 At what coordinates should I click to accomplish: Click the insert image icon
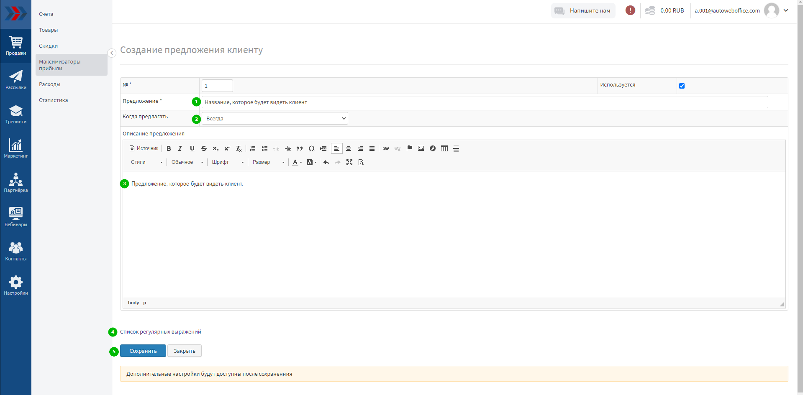point(421,148)
